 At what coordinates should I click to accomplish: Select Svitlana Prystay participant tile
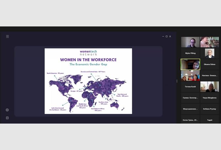pos(209,109)
